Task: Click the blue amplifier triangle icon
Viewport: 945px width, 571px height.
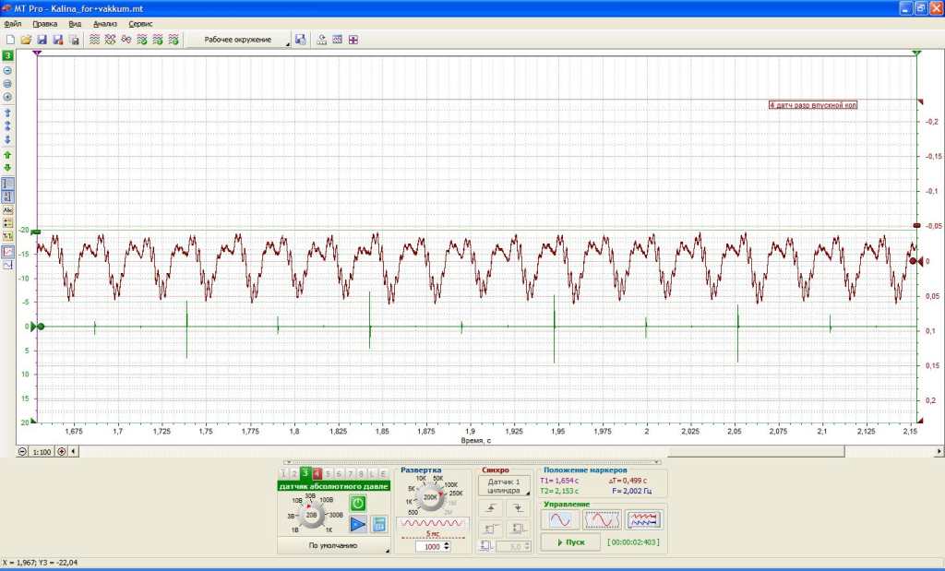Action: click(358, 524)
